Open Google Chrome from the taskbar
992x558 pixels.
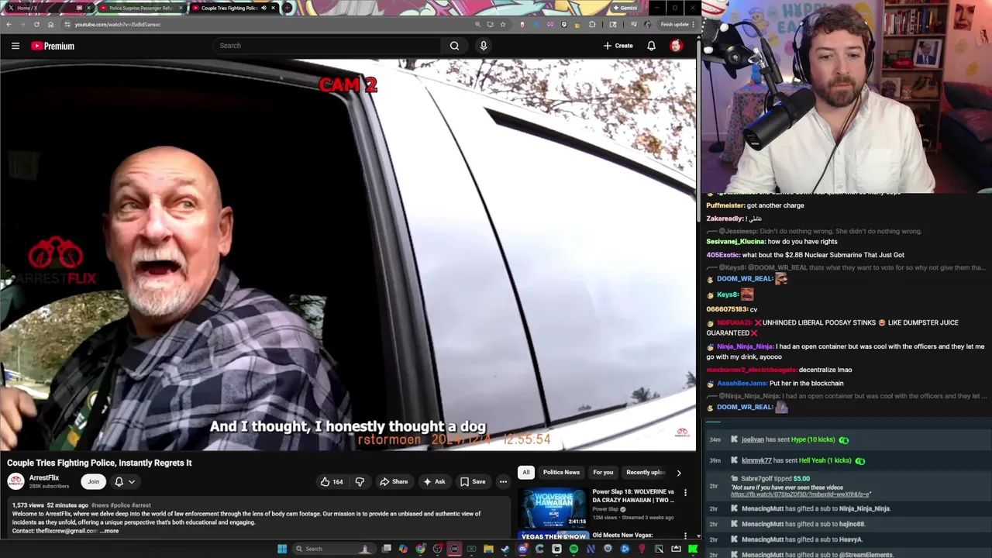coord(421,549)
